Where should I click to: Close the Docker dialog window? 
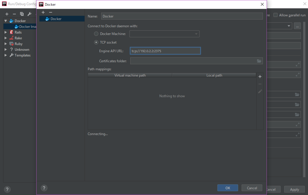click(x=262, y=4)
